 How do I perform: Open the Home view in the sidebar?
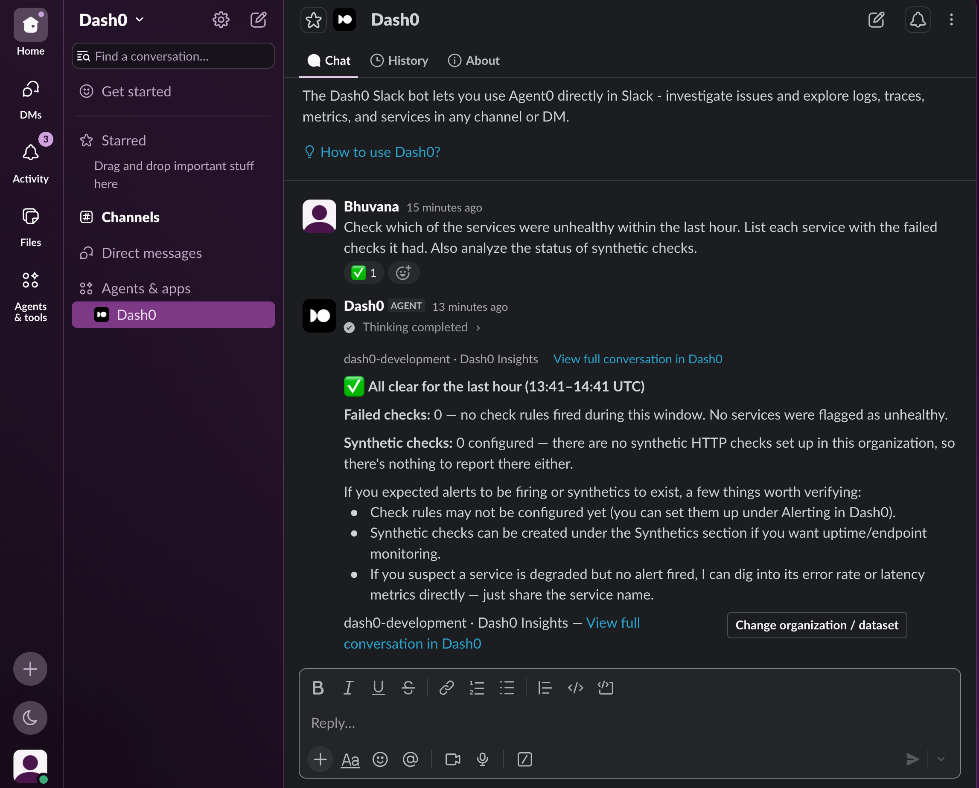pyautogui.click(x=30, y=32)
